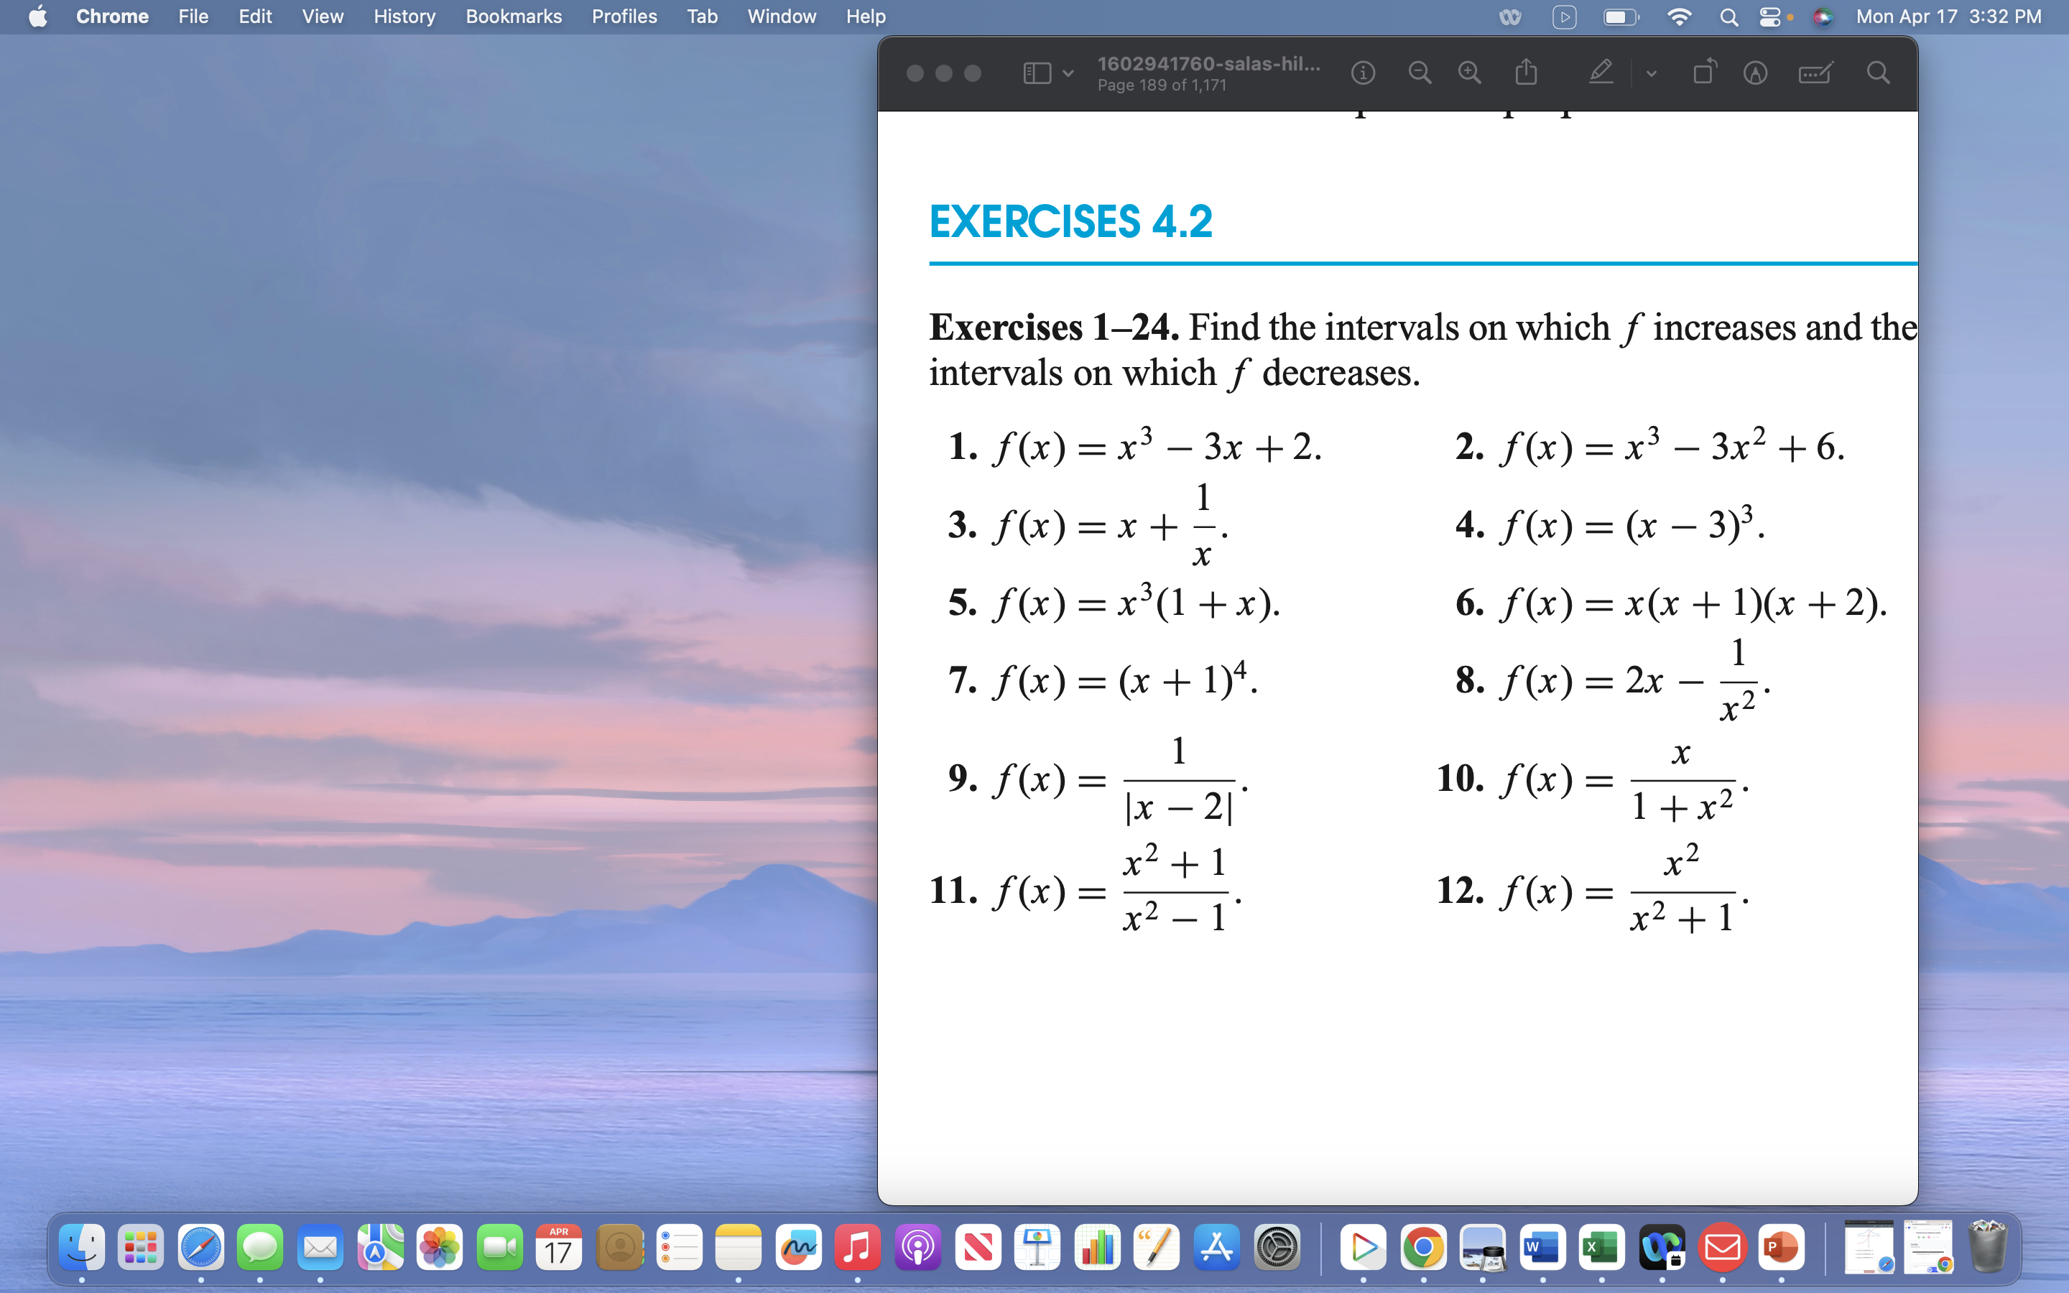
Task: Click the Zoom In magnifier icon
Action: (x=1470, y=73)
